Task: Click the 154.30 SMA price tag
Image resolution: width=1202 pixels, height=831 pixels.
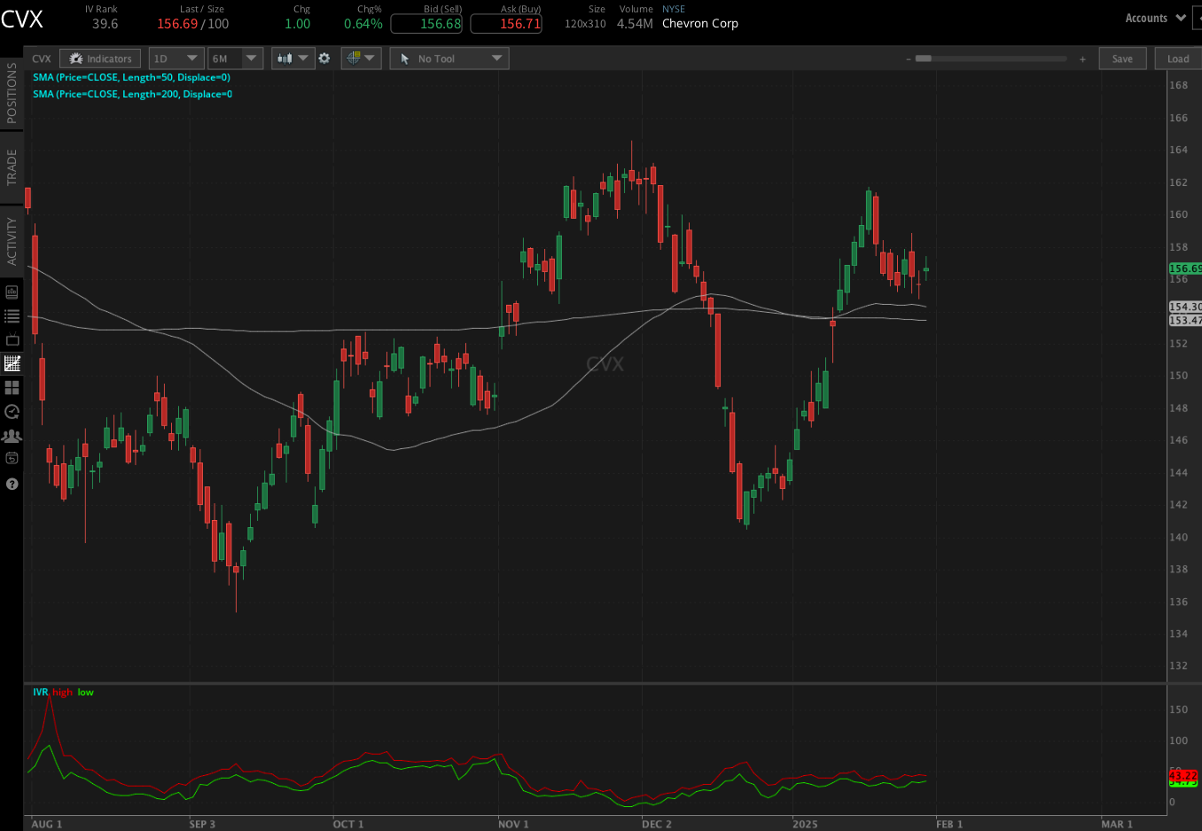Action: click(x=1185, y=307)
